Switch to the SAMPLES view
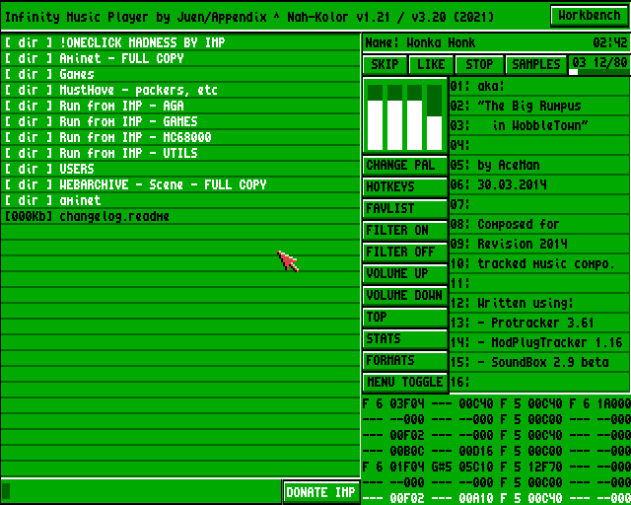This screenshot has height=505, width=631. coord(535,65)
